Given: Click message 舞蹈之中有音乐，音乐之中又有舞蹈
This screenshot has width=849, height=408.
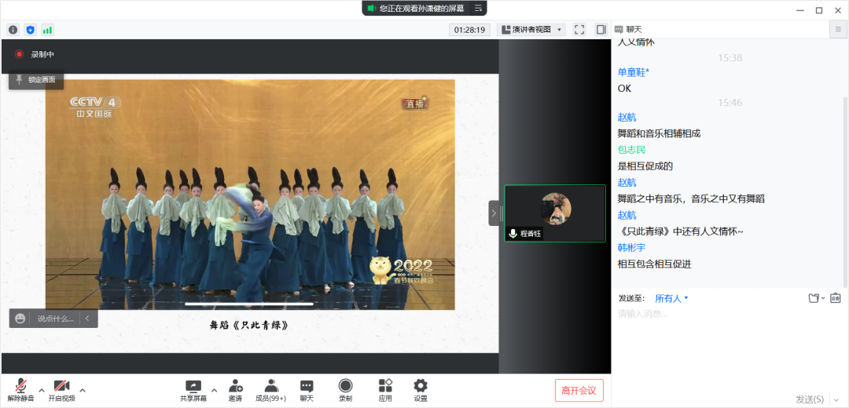Looking at the screenshot, I should [691, 199].
